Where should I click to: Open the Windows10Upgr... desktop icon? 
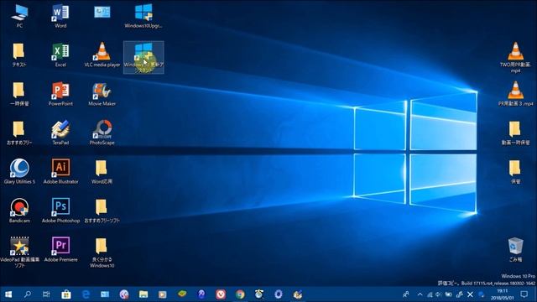point(143,16)
